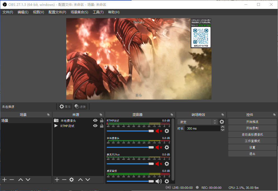Remove the selected scene with minus icon
Image resolution: width=278 pixels, height=191 pixels.
pyautogui.click(x=12, y=180)
